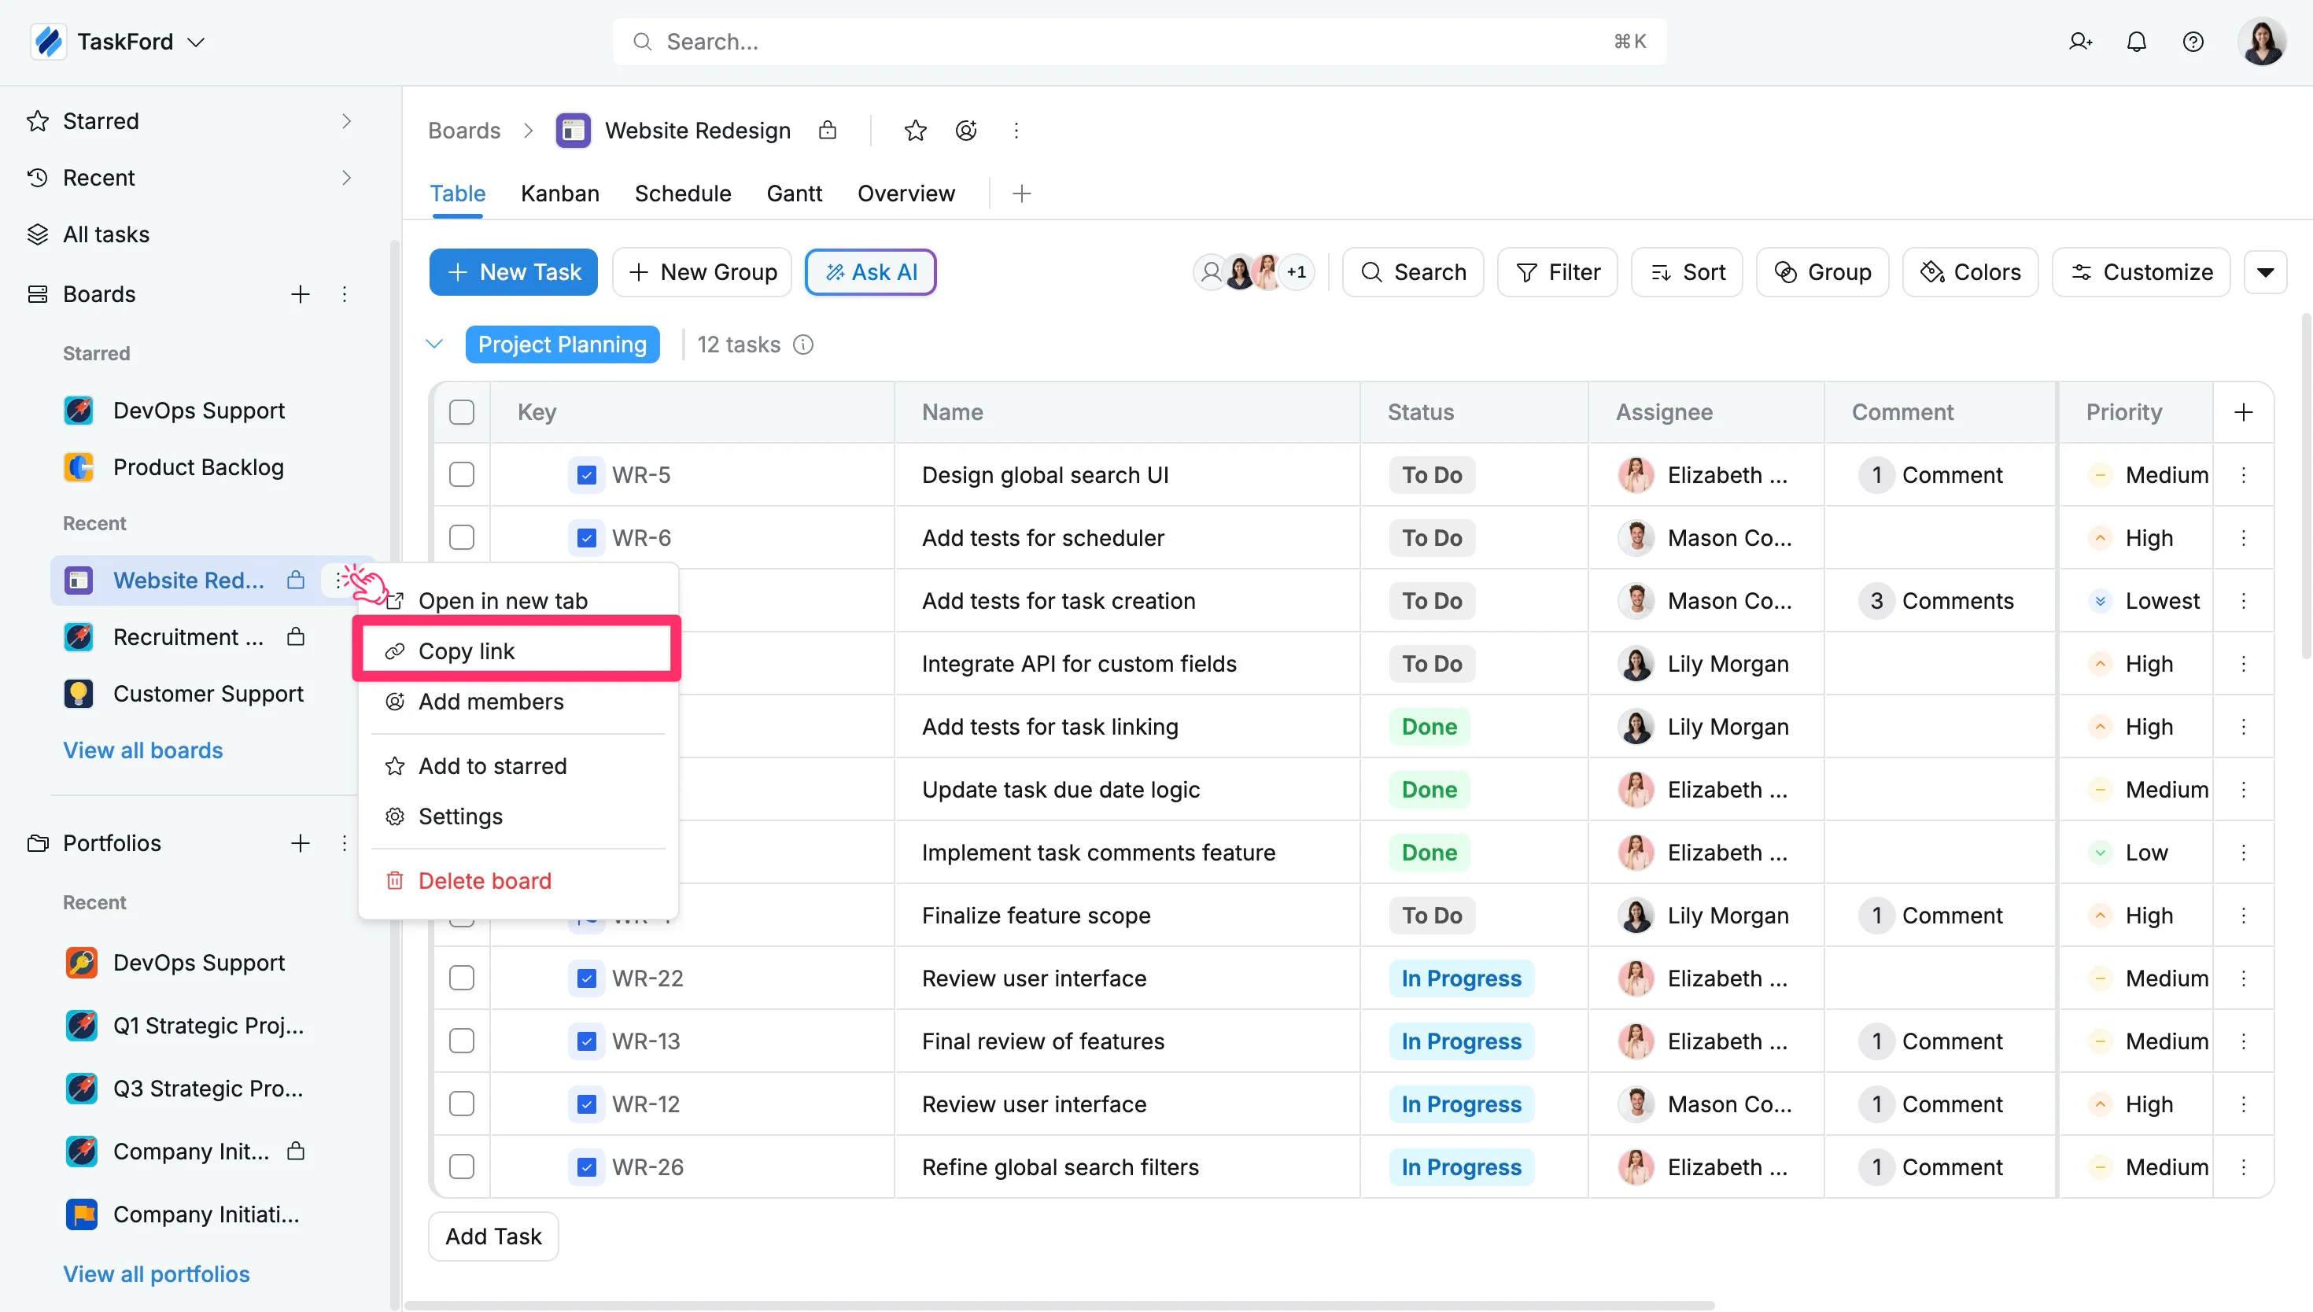
Task: Add a new portfolio with plus
Action: 300,843
